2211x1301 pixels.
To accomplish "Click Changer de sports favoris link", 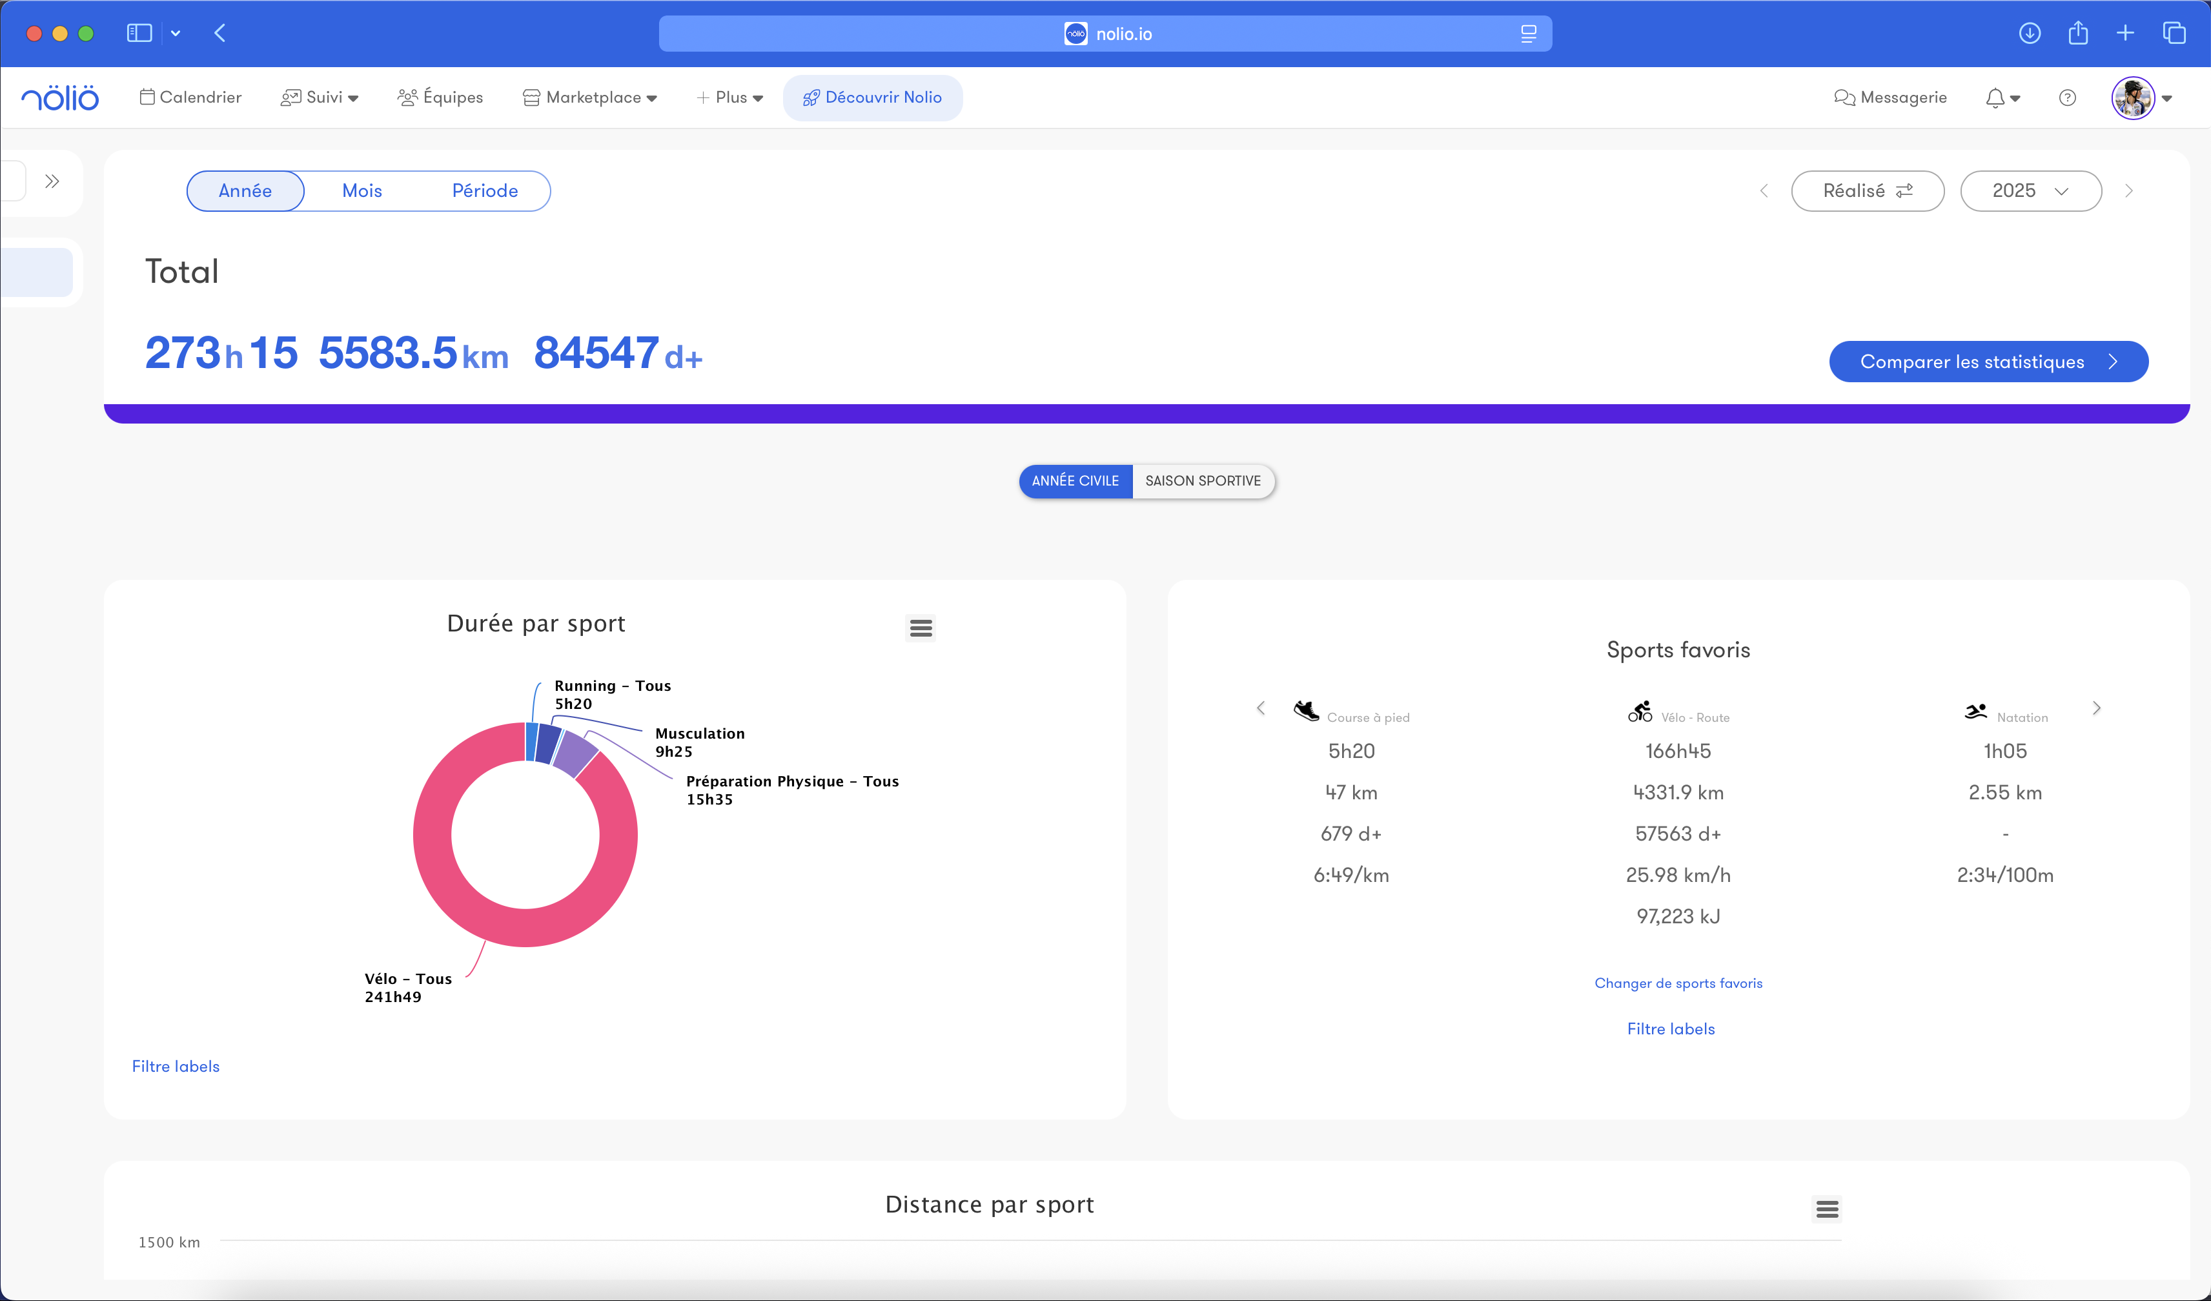I will pyautogui.click(x=1678, y=983).
